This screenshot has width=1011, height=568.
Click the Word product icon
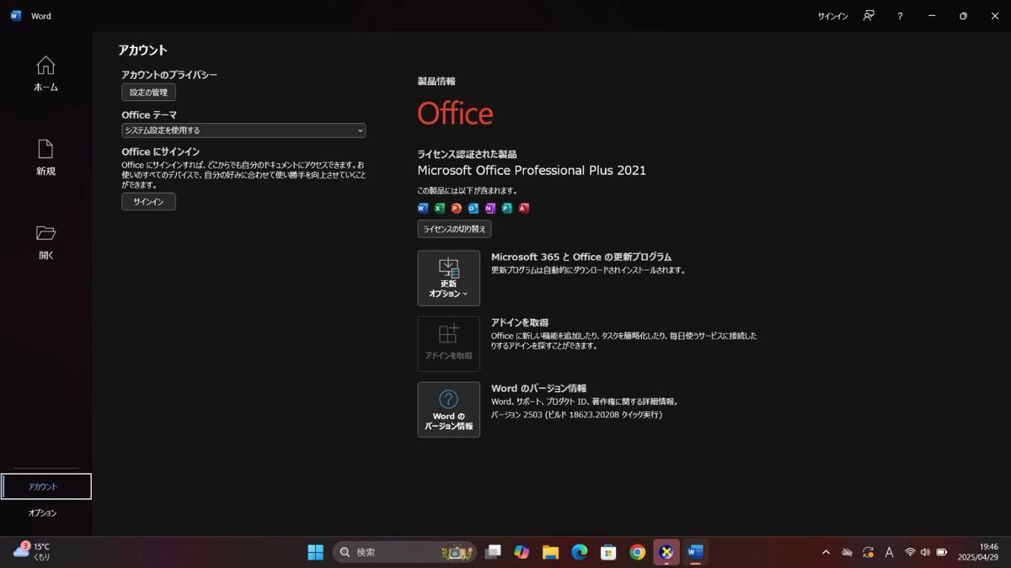pos(423,208)
